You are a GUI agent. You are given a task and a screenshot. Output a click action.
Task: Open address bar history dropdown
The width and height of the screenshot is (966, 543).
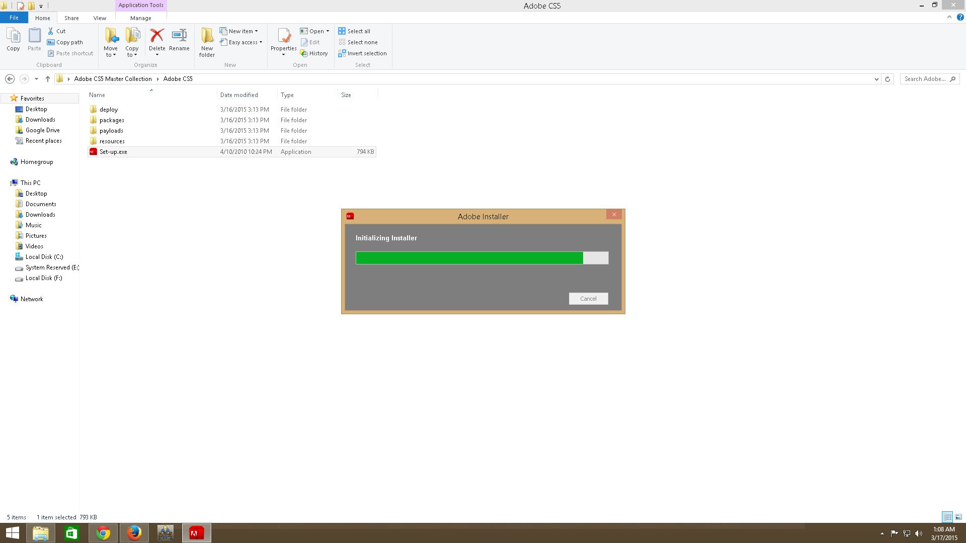click(x=876, y=79)
